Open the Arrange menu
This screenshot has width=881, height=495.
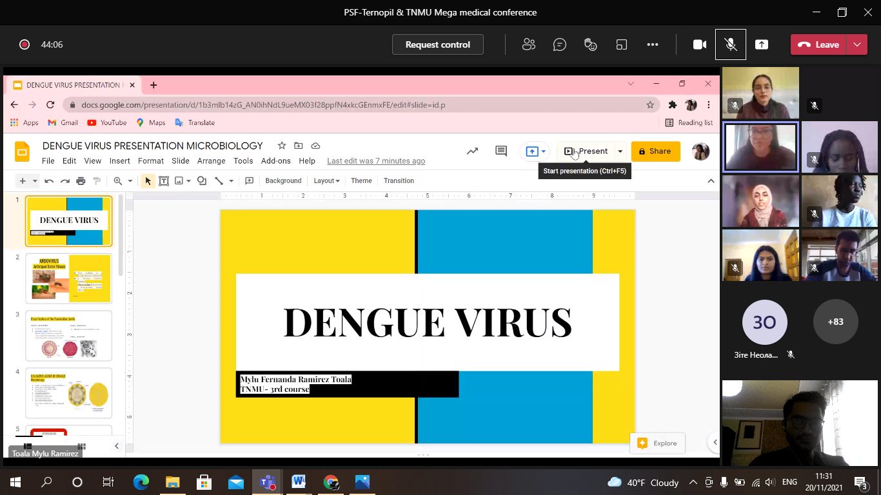point(211,161)
